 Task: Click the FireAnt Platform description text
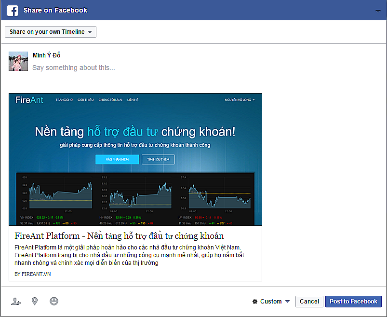pos(129,255)
